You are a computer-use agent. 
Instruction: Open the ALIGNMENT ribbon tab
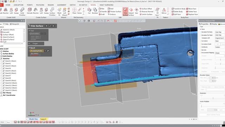[62, 5]
